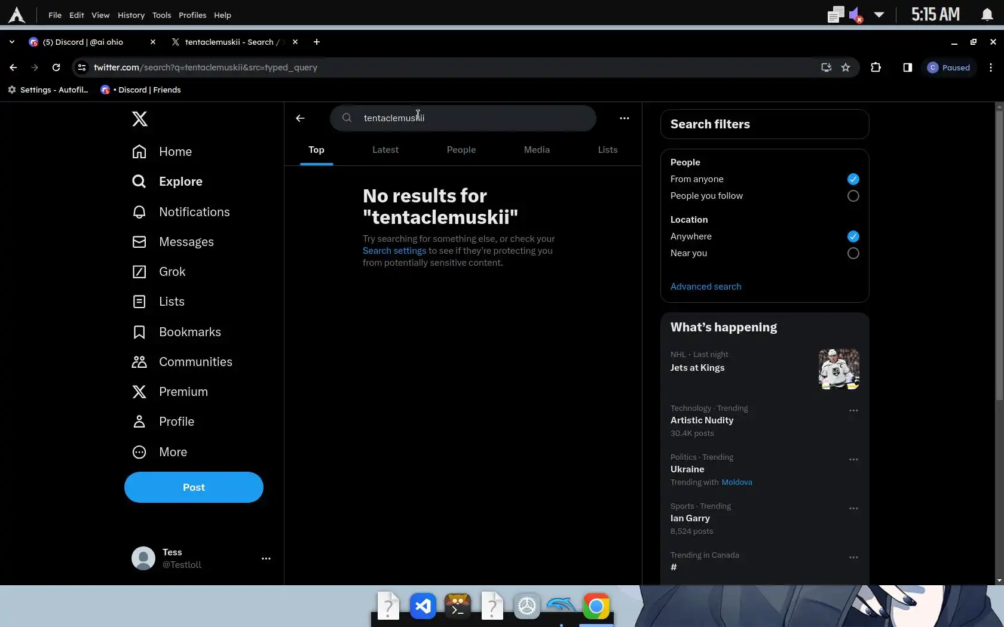
Task: Go to Home in sidebar
Action: [x=162, y=152]
